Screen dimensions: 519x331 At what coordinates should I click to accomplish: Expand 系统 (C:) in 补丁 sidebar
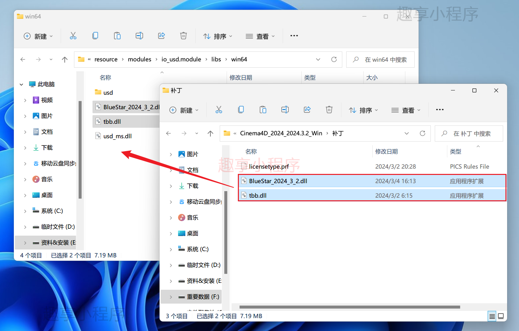[171, 249]
